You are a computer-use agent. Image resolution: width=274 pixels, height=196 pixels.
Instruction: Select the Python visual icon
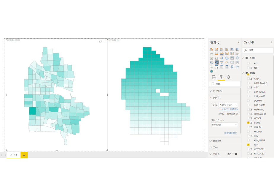click(237, 67)
